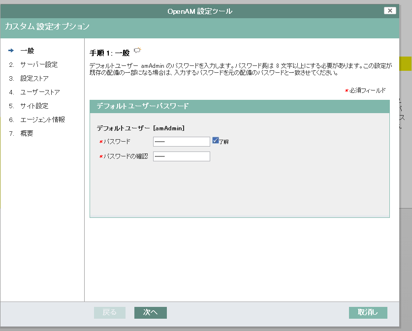Click the 次へ button to proceed
412x331 pixels.
(150, 312)
